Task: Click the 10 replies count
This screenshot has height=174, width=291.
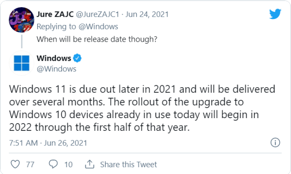Action: coord(69,164)
